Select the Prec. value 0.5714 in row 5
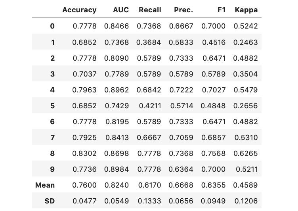The width and height of the screenshot is (298, 211). 181,106
